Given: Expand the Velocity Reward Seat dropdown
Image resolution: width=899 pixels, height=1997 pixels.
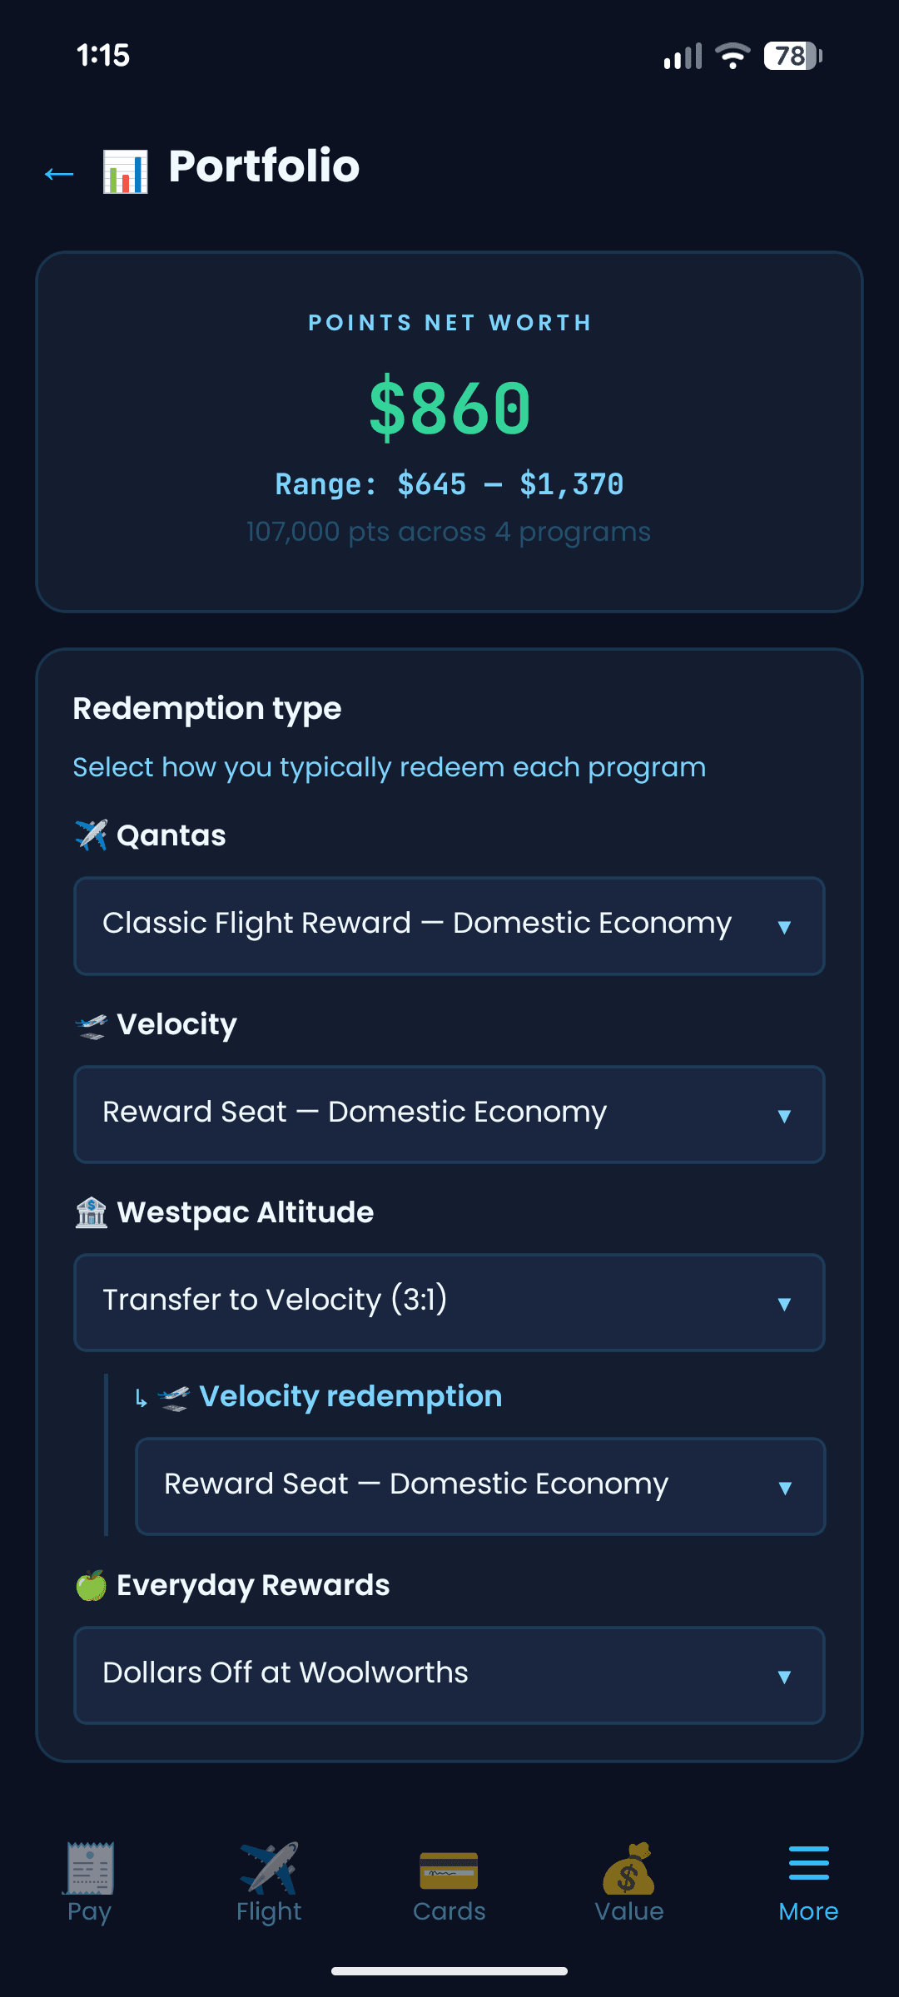Looking at the screenshot, I should click(449, 1114).
